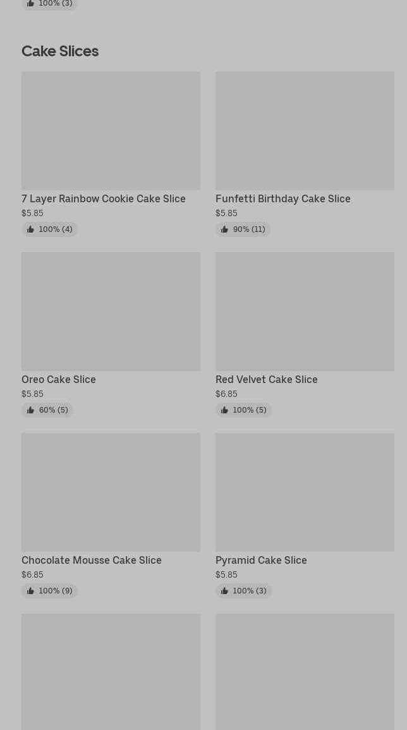The image size is (407, 730).
Task: Open the Red Velvet Cake Slice image
Action: pos(305,312)
